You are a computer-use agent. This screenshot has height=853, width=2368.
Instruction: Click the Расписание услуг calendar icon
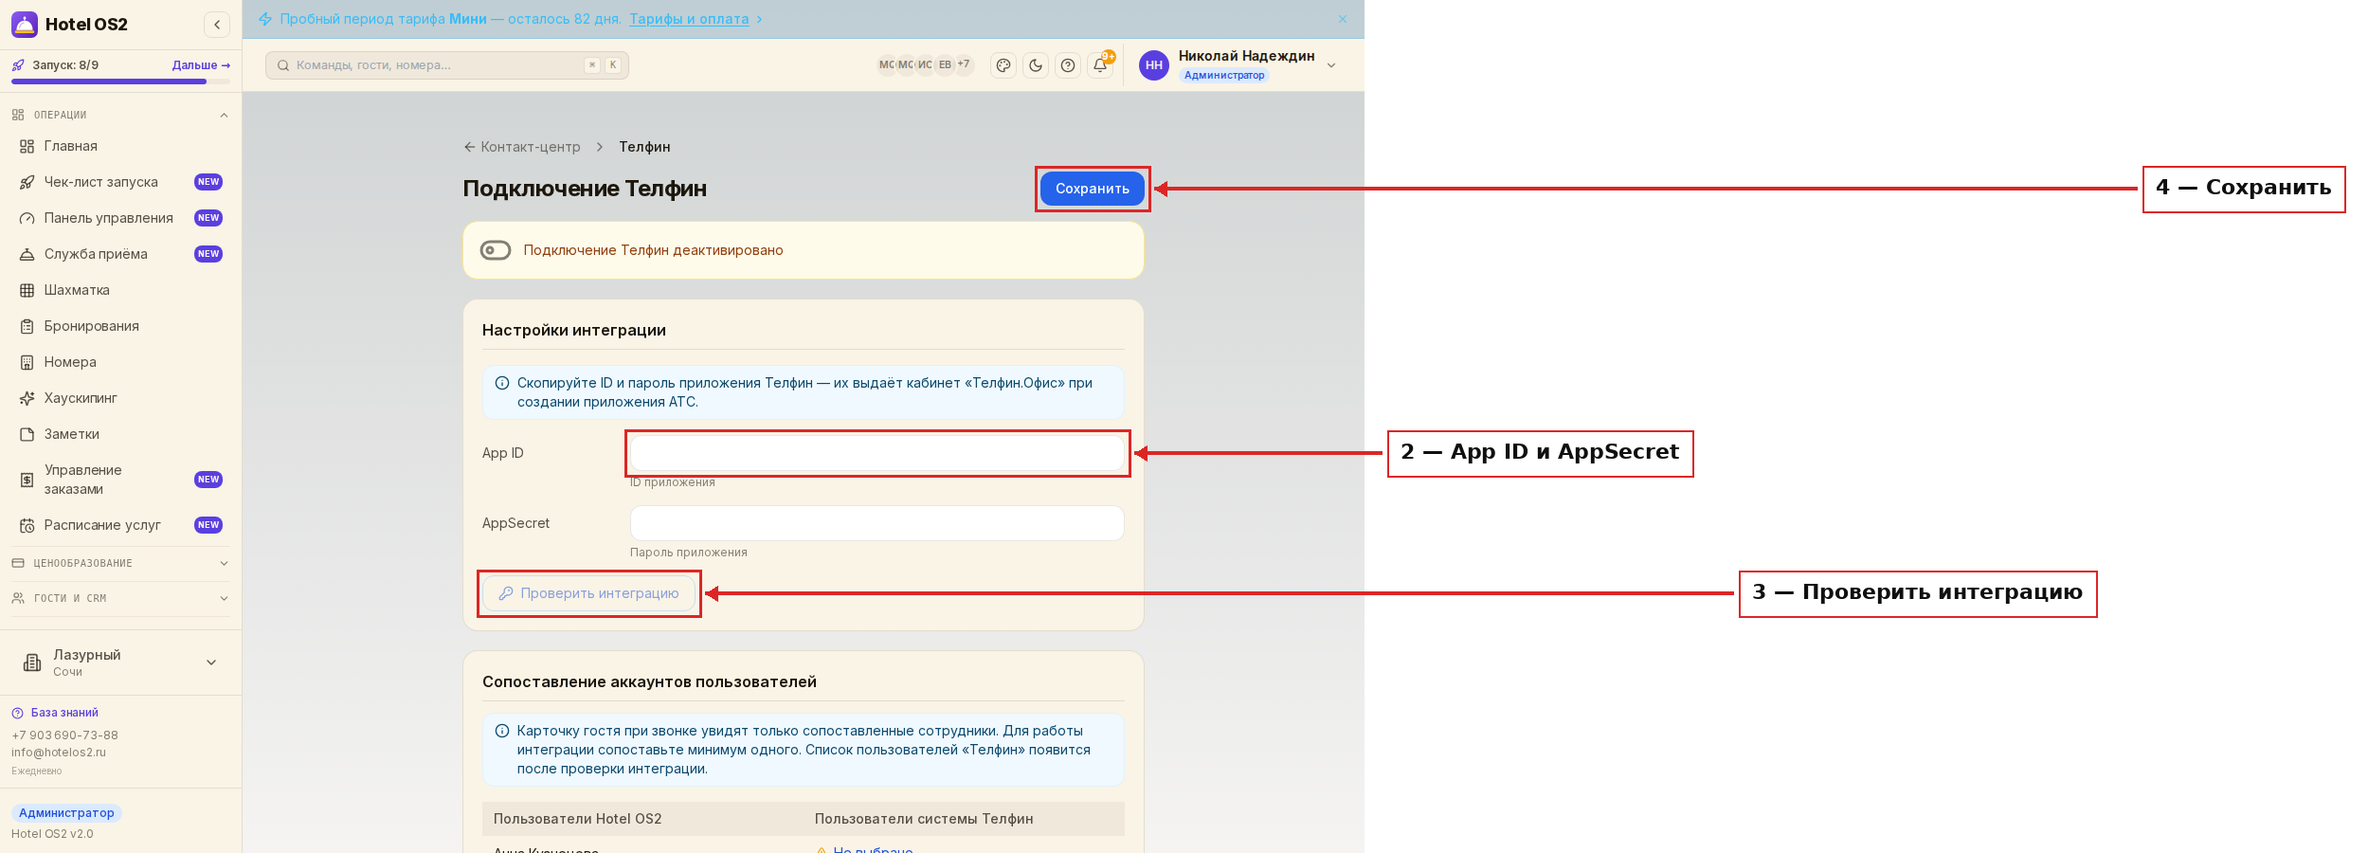coord(27,525)
